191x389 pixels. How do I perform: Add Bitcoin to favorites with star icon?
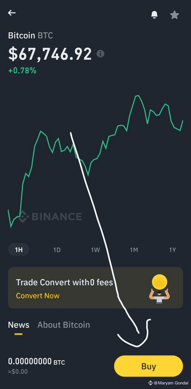[174, 15]
